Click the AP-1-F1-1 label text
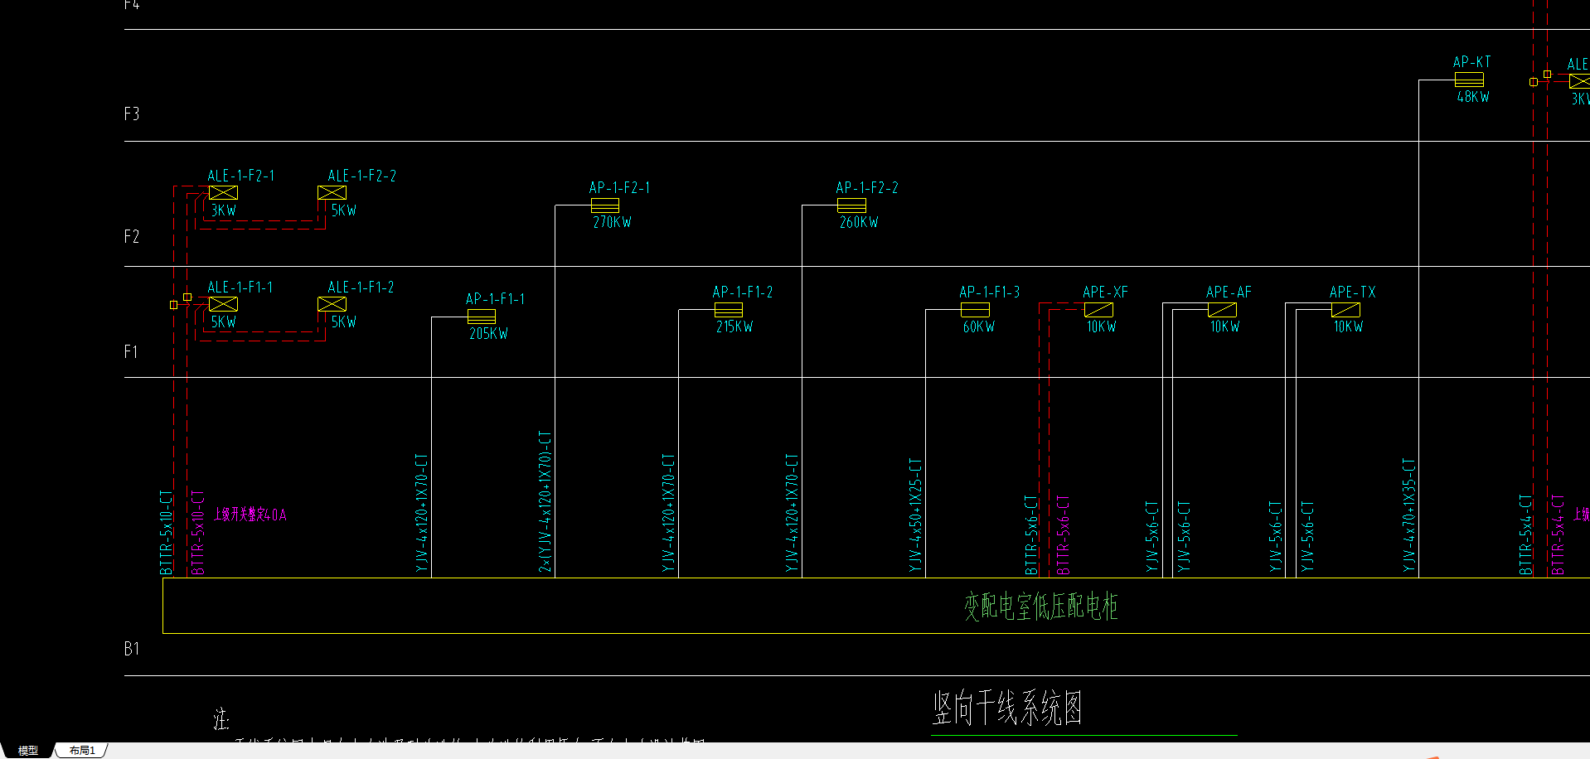 pos(495,299)
